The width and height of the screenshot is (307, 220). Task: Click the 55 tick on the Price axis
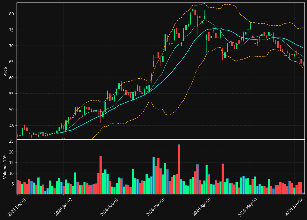point(12,94)
